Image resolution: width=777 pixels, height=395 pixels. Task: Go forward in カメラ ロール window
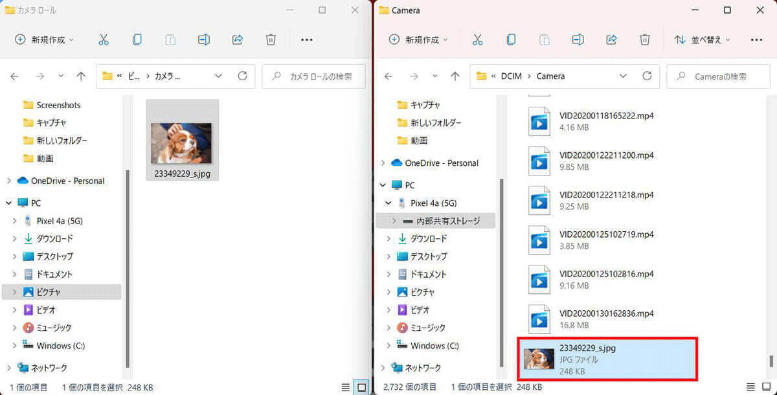40,76
